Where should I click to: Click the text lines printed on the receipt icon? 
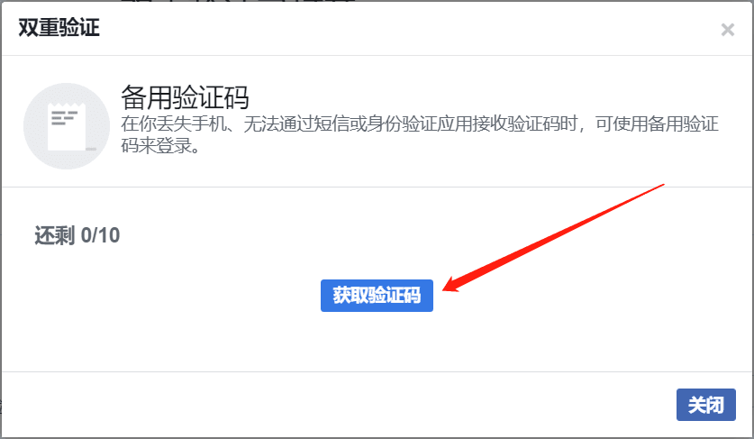pos(64,117)
